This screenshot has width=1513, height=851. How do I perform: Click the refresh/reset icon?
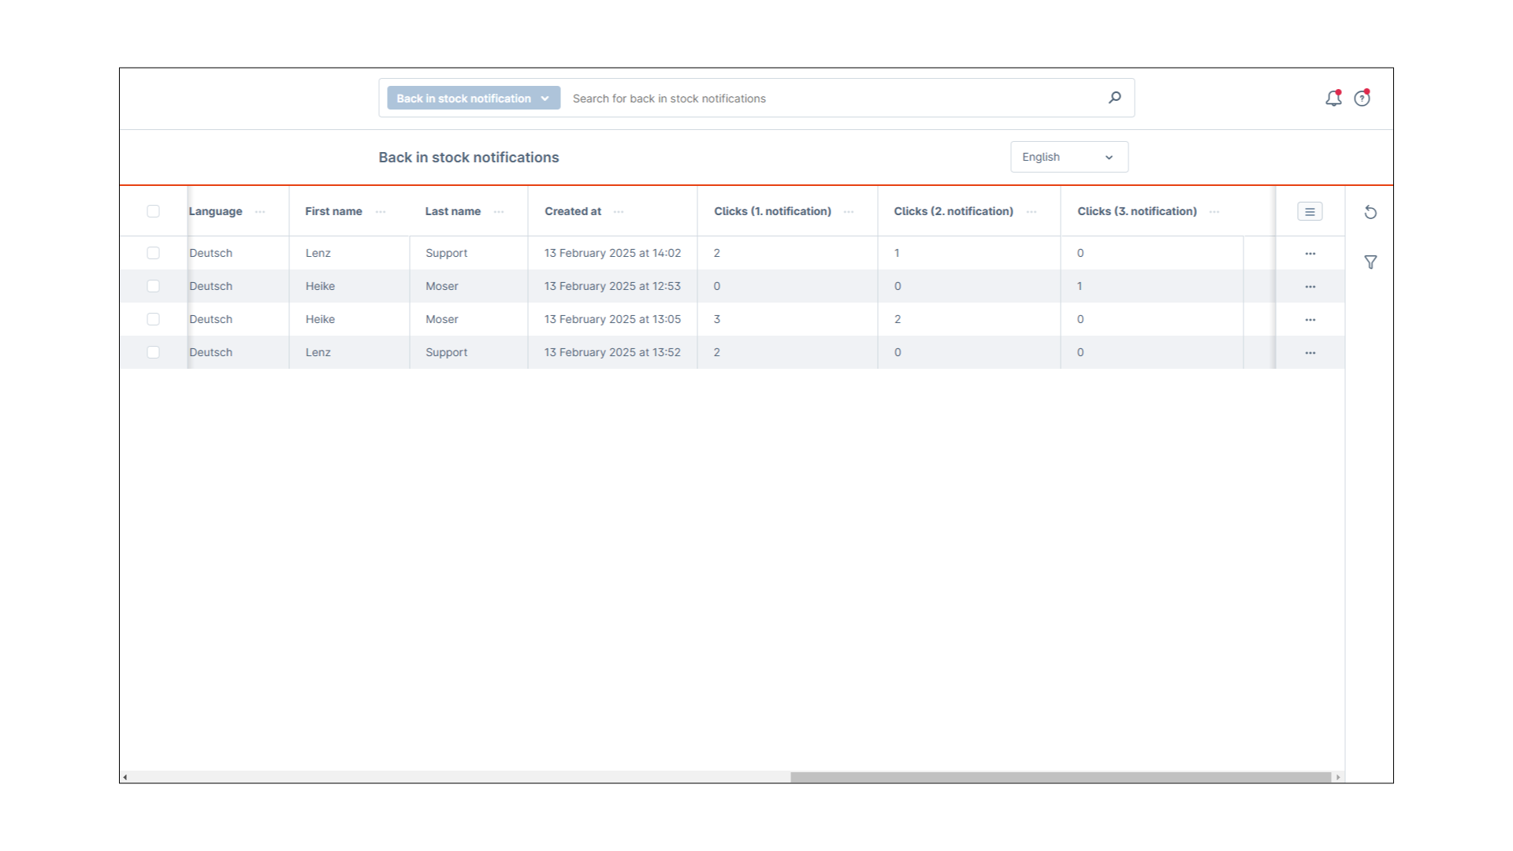coord(1370,212)
